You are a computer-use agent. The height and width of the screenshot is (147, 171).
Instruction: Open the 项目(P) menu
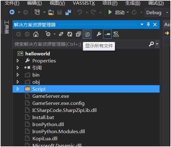[x=110, y=3]
